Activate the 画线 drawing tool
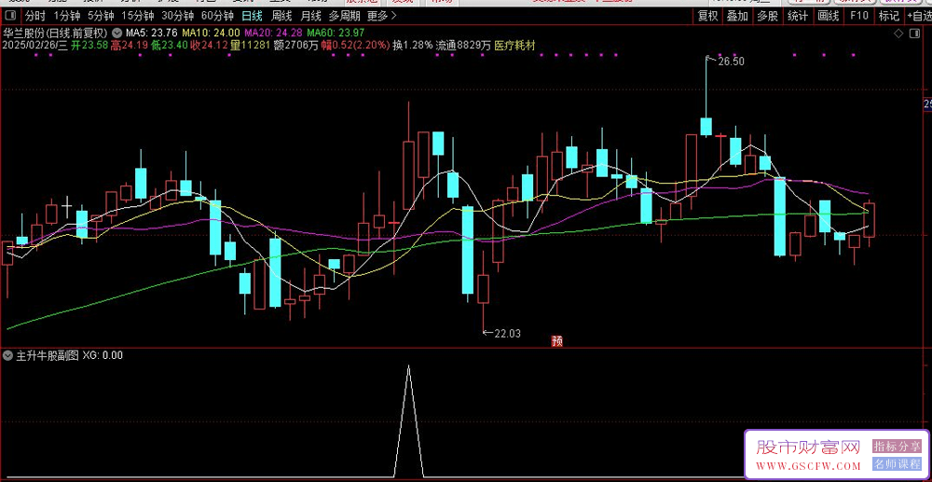The image size is (932, 482). coord(828,16)
